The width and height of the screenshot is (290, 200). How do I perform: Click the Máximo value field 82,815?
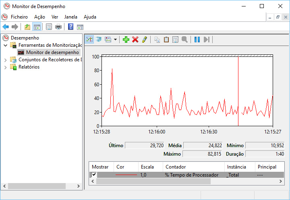[x=202, y=154]
